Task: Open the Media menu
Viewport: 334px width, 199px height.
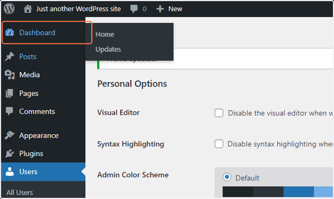Action: coord(30,75)
